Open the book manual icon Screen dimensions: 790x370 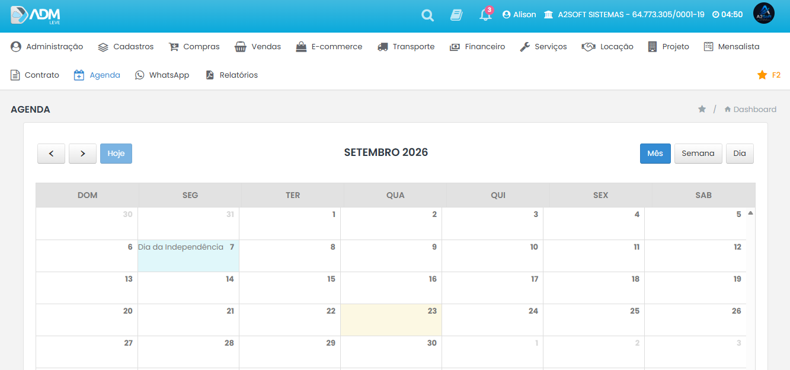(x=456, y=15)
